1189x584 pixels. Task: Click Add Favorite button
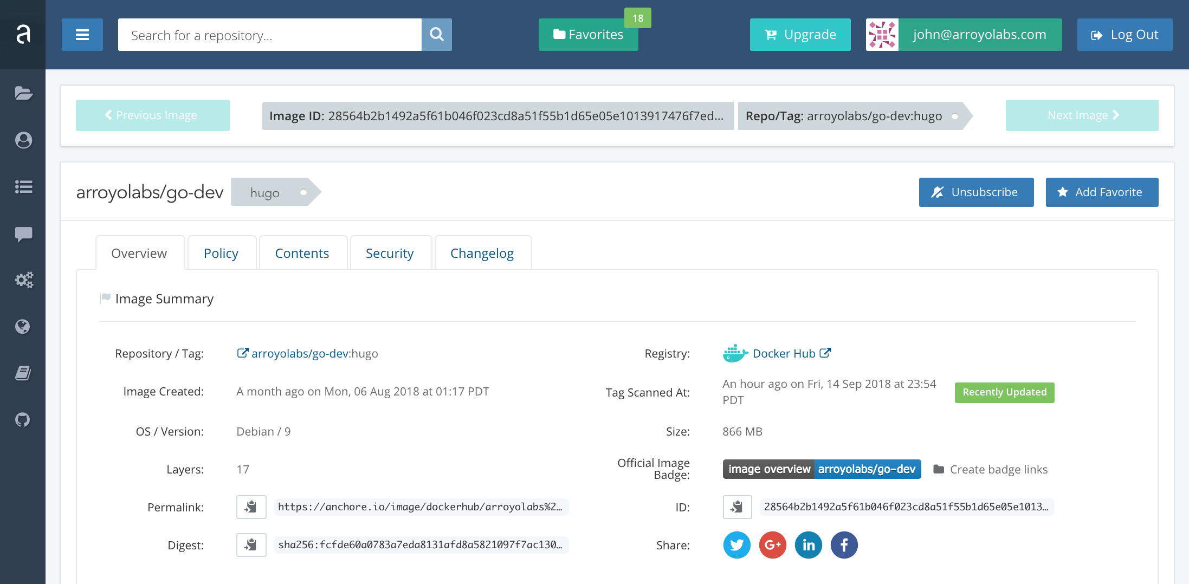click(1102, 192)
